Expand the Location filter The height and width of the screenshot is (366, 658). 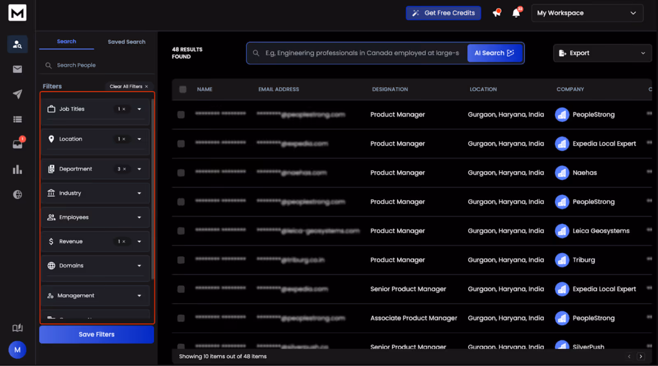pos(139,139)
